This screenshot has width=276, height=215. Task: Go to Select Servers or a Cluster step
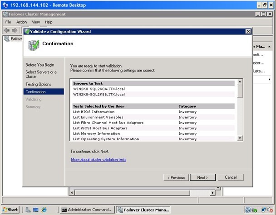point(41,74)
